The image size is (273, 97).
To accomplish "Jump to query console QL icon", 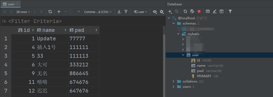I will pyautogui.click(x=222, y=12).
